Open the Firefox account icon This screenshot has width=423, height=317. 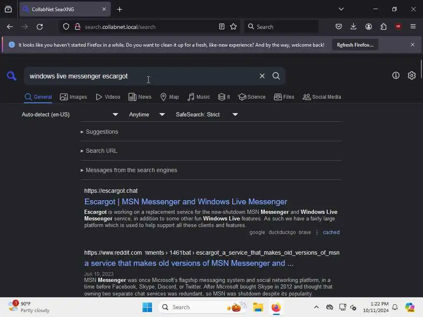[368, 27]
